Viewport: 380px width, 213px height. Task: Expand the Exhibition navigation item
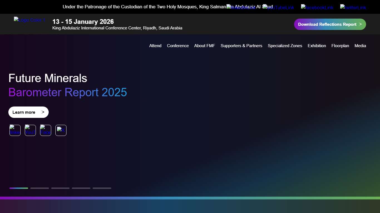pos(317,46)
